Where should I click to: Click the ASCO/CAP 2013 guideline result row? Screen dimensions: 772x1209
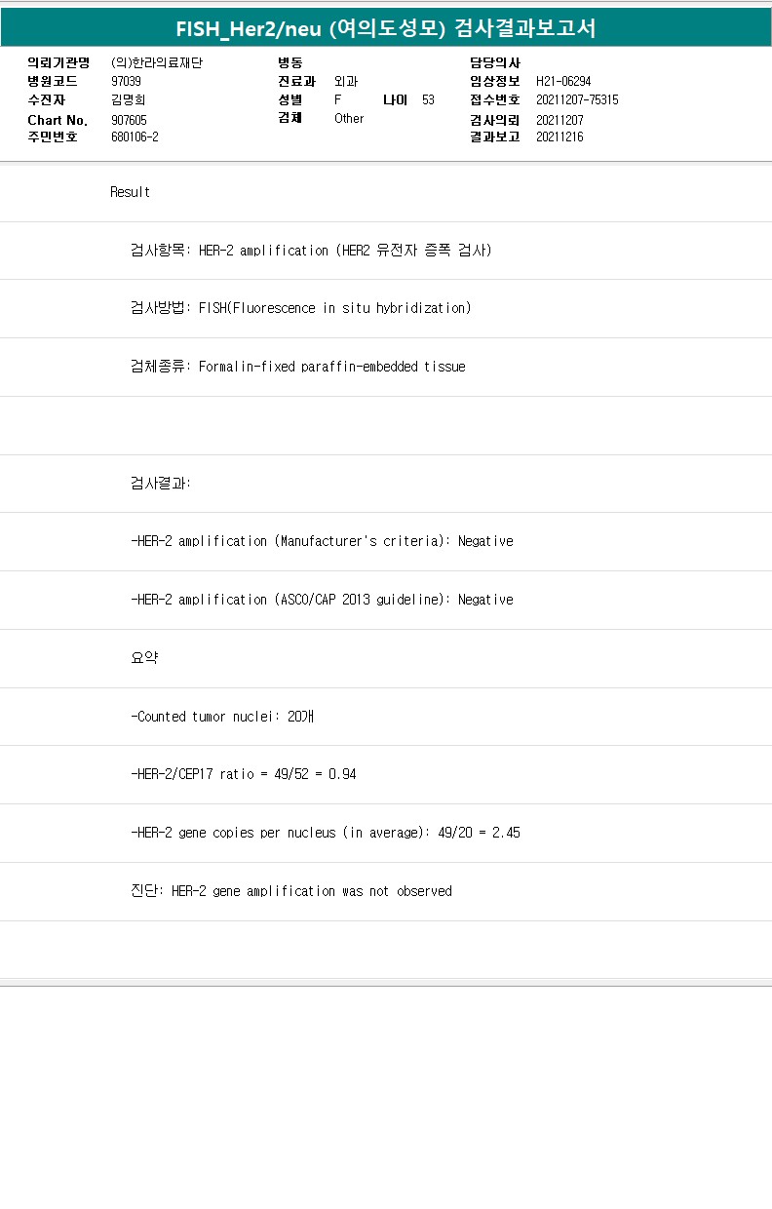[322, 600]
